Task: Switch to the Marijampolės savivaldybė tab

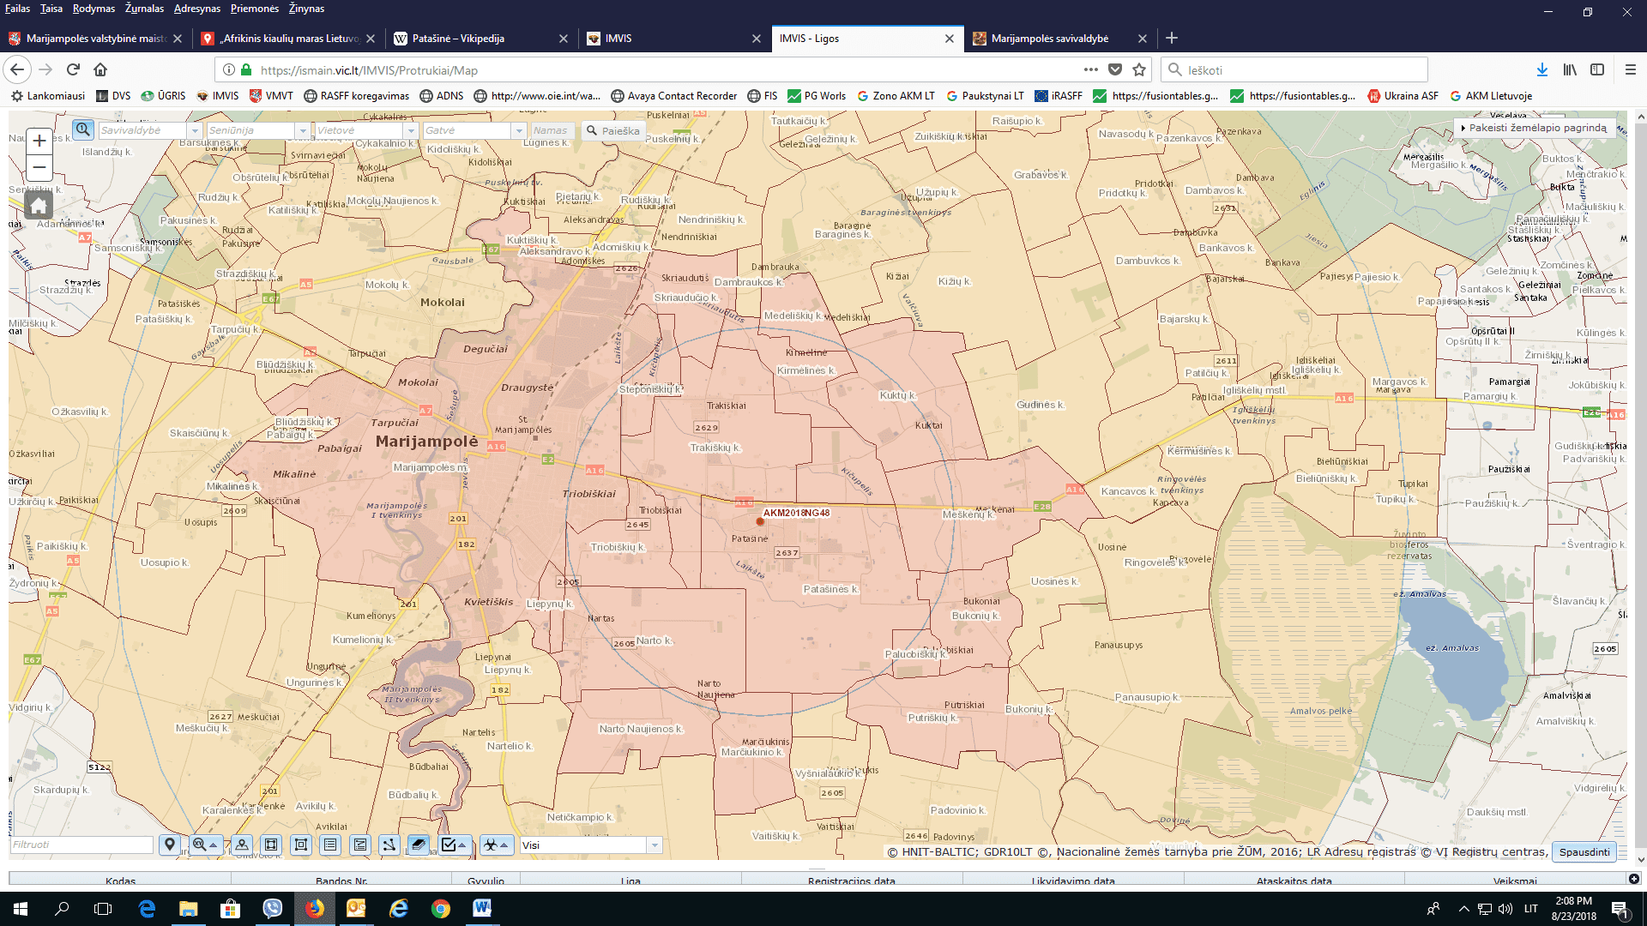Action: pos(1059,39)
